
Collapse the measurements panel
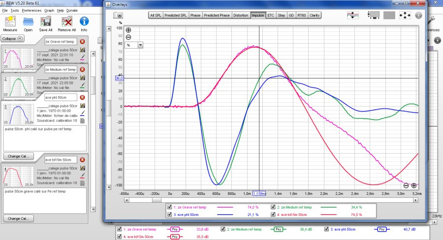(12, 38)
